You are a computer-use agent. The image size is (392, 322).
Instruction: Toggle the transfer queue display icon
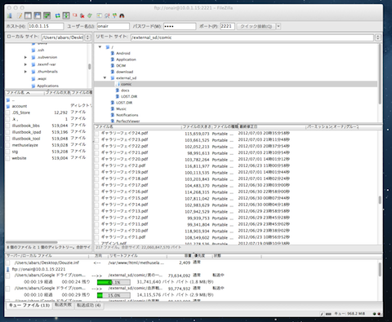click(47, 15)
